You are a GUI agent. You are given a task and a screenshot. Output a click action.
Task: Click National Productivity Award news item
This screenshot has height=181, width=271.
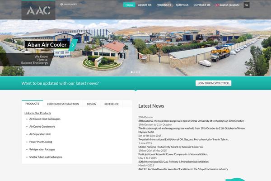[x=171, y=147]
